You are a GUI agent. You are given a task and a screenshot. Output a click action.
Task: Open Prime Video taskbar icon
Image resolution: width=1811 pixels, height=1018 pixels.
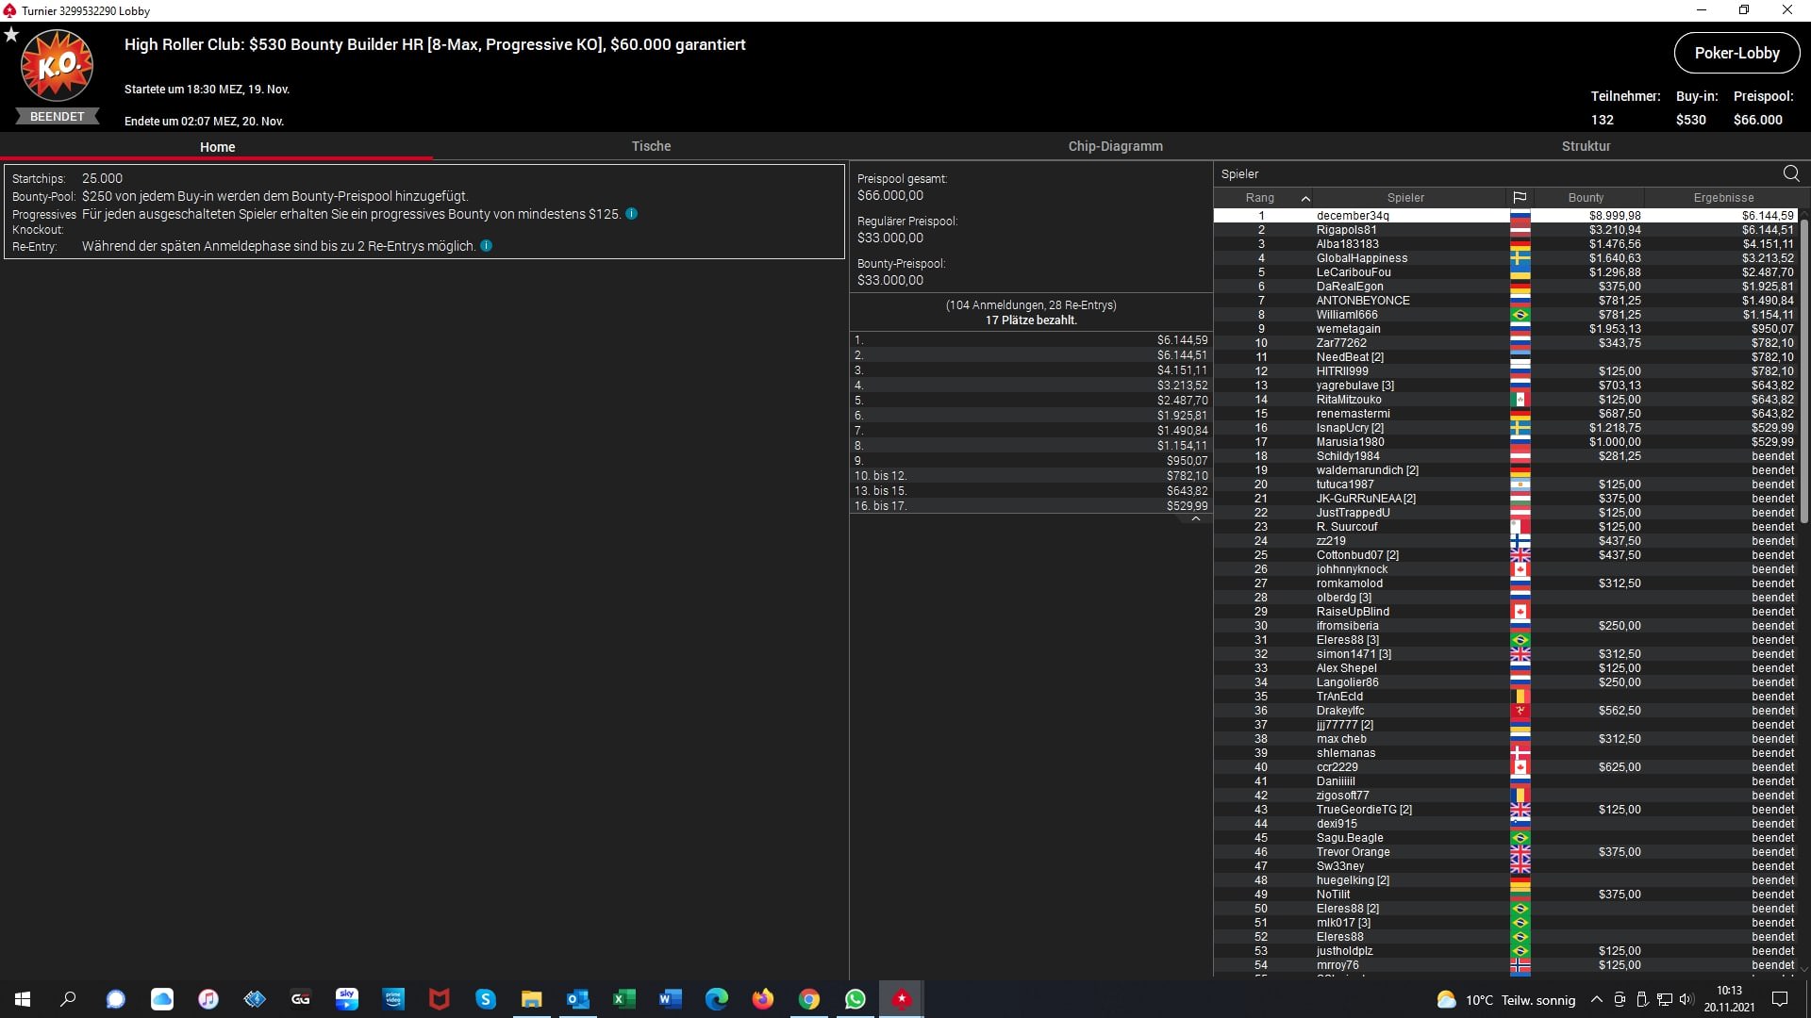(x=393, y=999)
